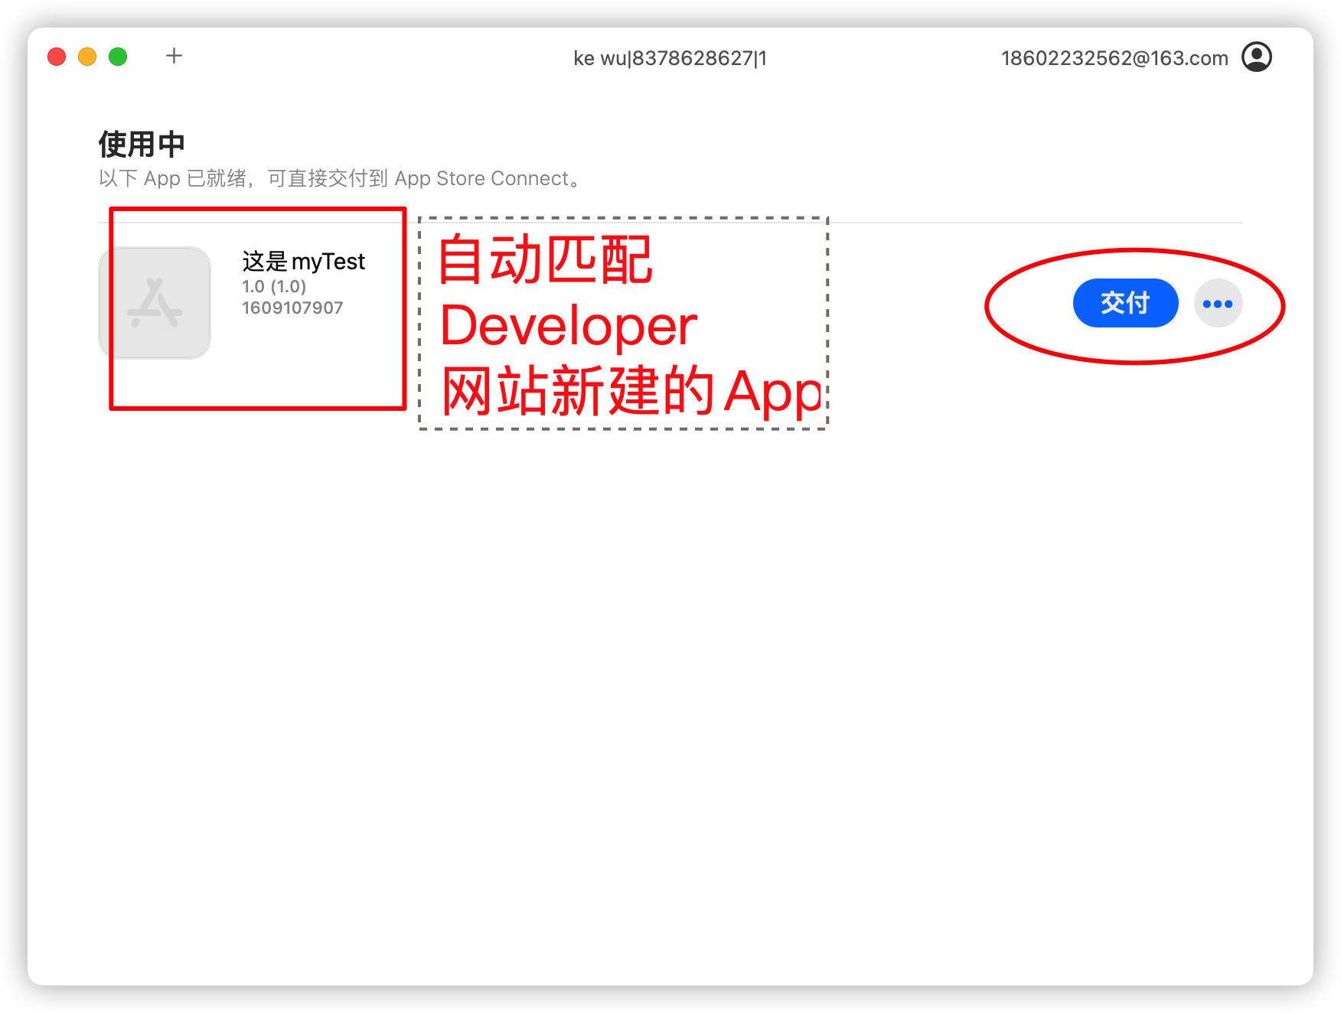Open the account profile icon

coord(1256,57)
